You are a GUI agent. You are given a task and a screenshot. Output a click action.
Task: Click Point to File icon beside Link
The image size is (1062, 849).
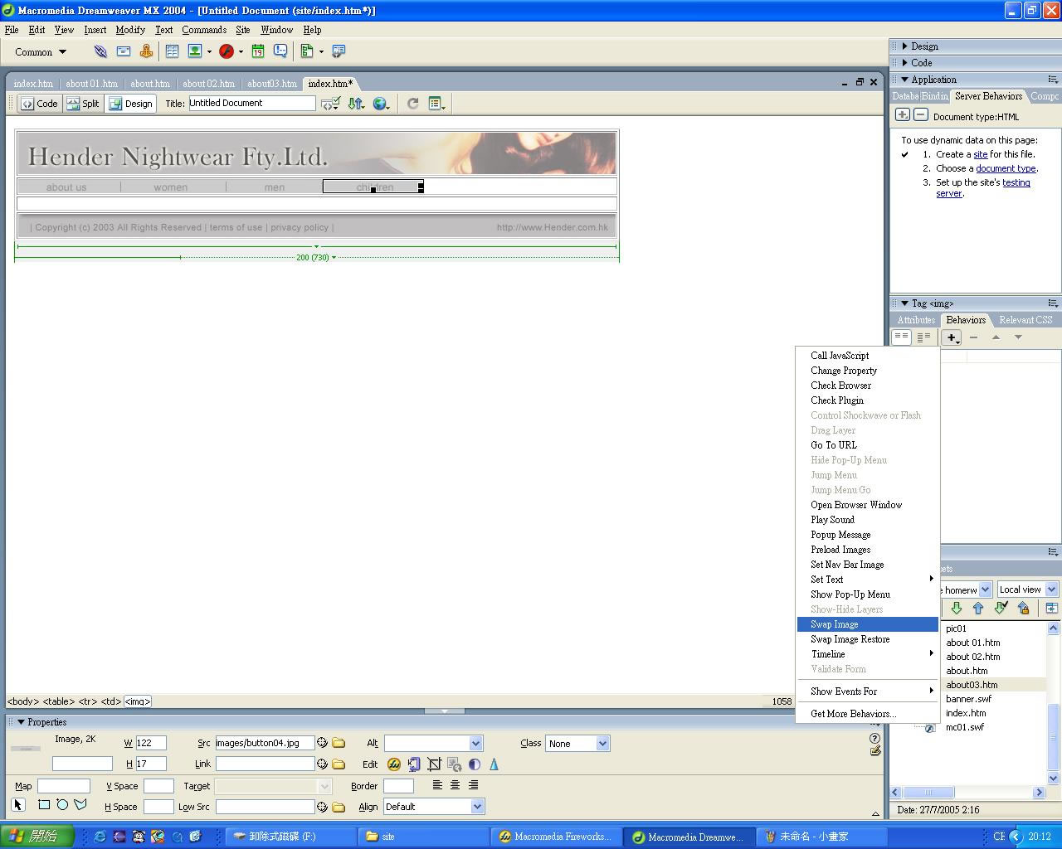pos(322,764)
